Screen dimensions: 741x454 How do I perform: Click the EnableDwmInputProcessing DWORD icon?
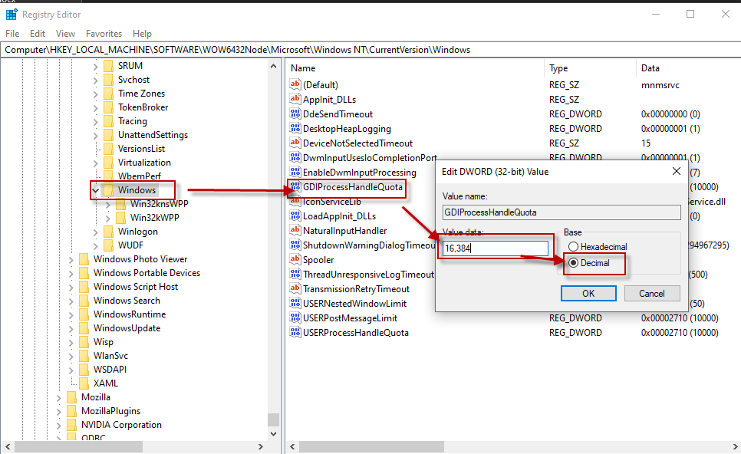[x=295, y=172]
